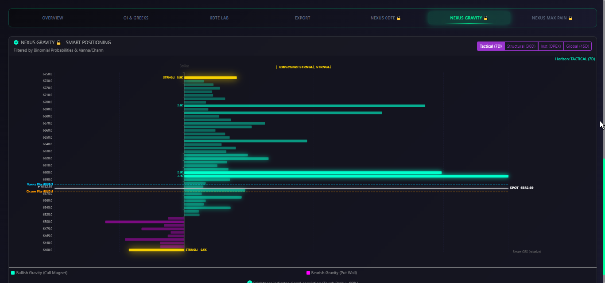Select the Tactical (7D) horizon
Viewport: 605px width, 283px height.
point(491,46)
